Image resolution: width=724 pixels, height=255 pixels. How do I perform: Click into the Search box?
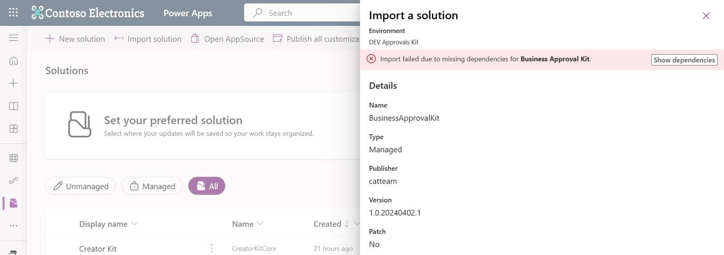coord(302,13)
